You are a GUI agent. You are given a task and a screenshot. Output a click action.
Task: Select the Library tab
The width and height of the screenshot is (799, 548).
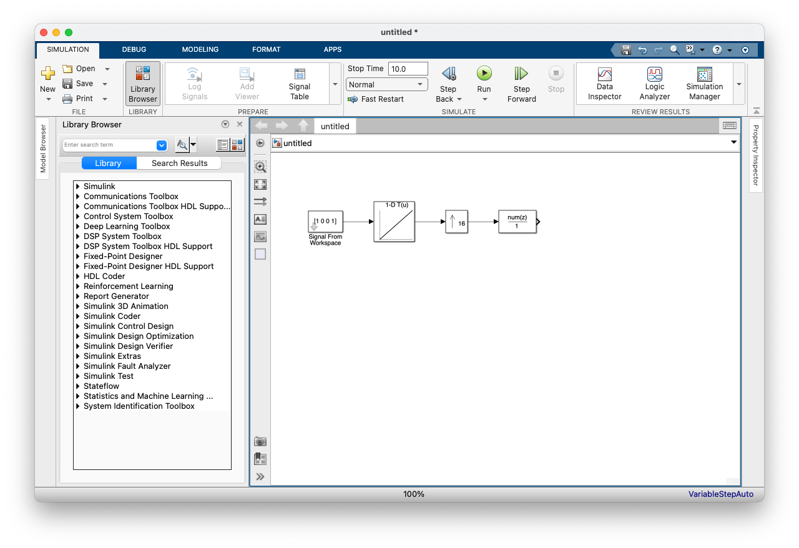pyautogui.click(x=108, y=163)
